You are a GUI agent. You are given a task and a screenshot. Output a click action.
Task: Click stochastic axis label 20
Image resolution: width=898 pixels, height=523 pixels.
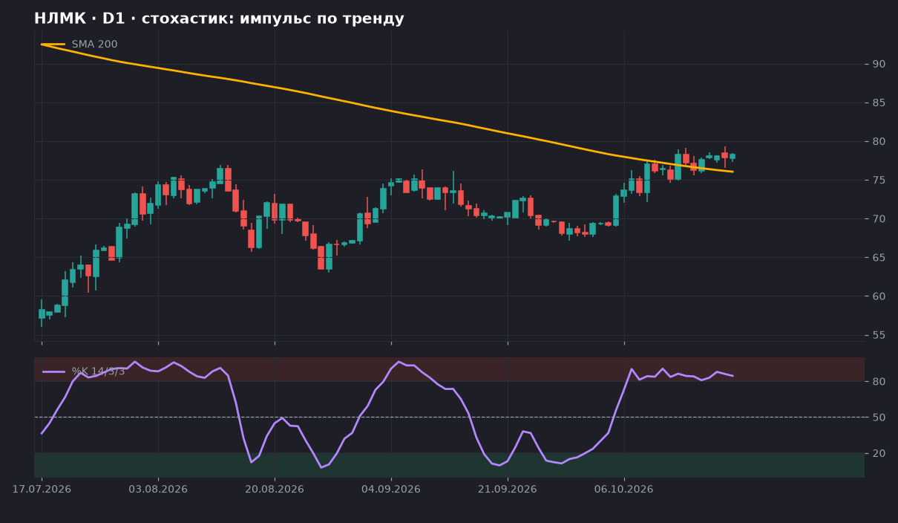[x=879, y=453]
